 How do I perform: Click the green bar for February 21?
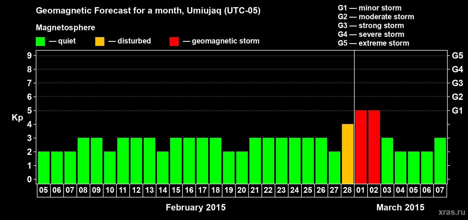tap(255, 161)
